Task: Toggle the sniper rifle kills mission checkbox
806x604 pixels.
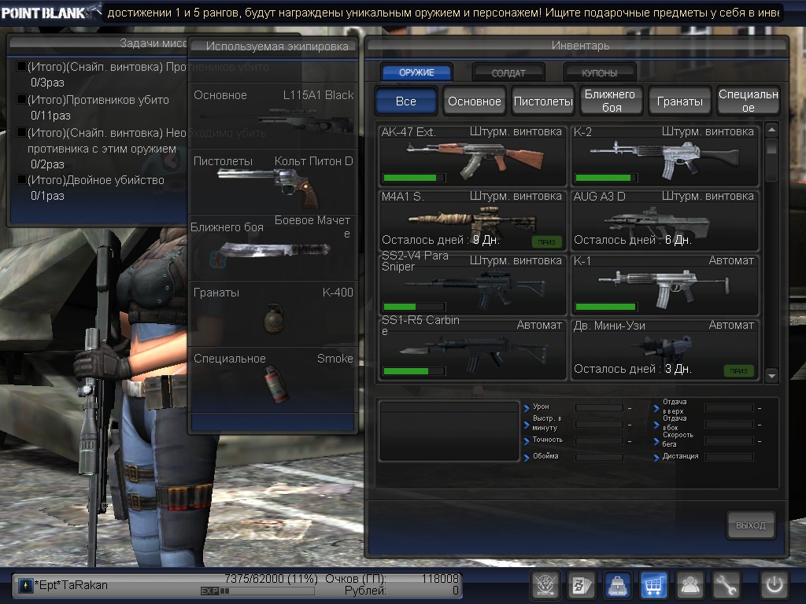Action: click(21, 66)
